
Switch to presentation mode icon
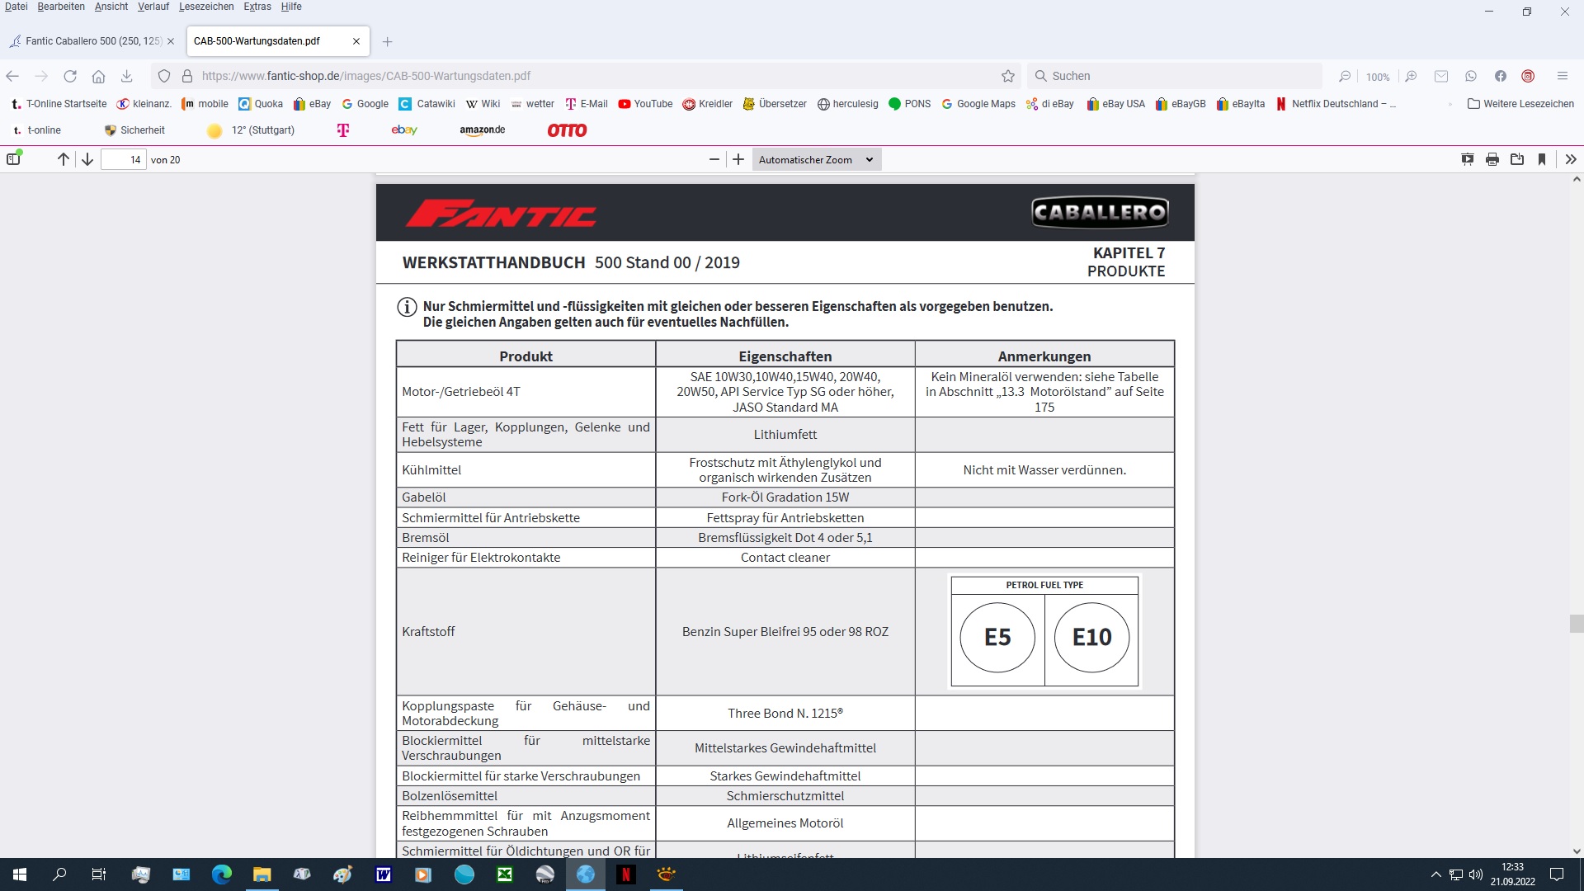click(x=1468, y=159)
